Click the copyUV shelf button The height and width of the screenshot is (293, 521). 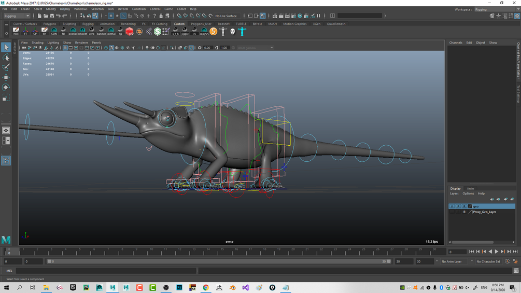[204, 32]
